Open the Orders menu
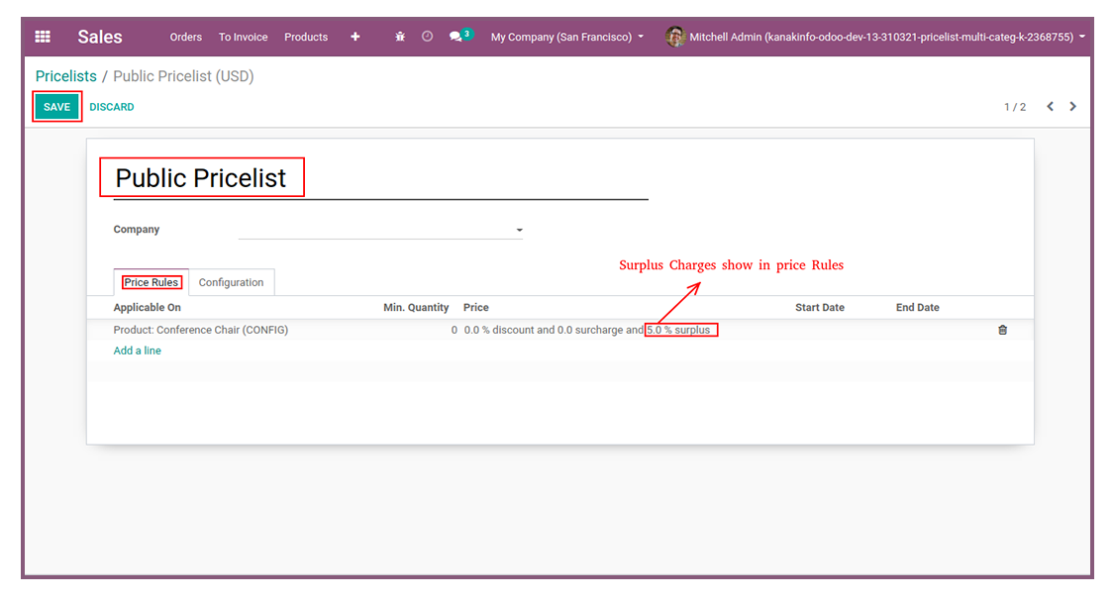This screenshot has height=601, width=1115. (x=185, y=37)
